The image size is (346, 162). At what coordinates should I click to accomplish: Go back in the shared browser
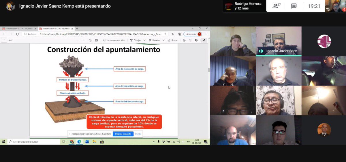4,34
